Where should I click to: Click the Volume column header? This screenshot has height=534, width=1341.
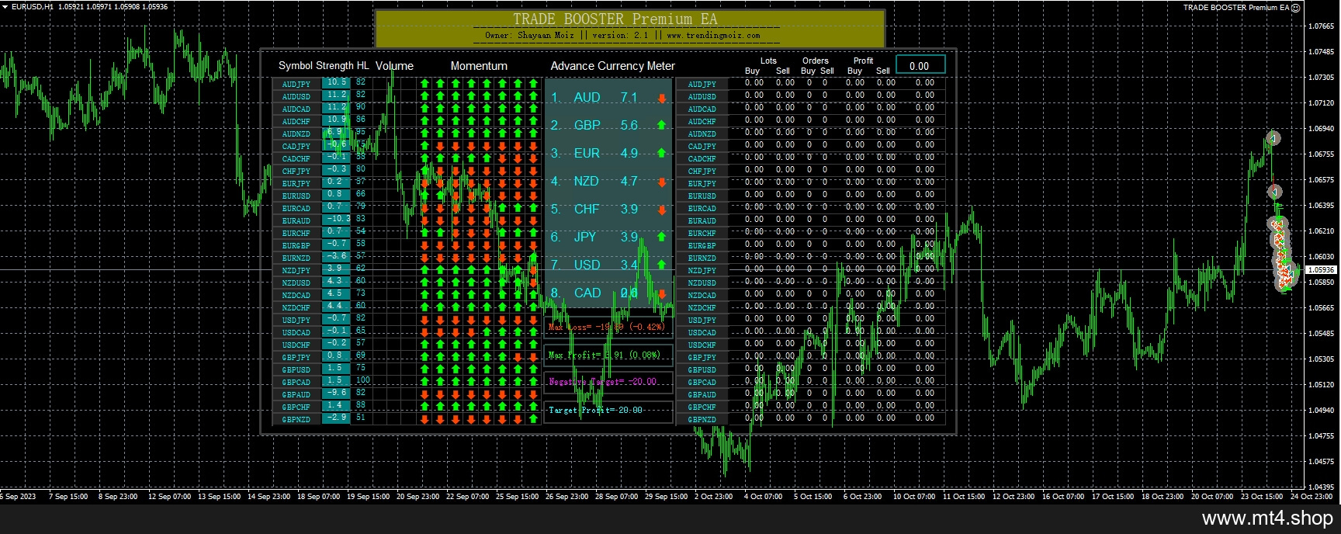[394, 66]
